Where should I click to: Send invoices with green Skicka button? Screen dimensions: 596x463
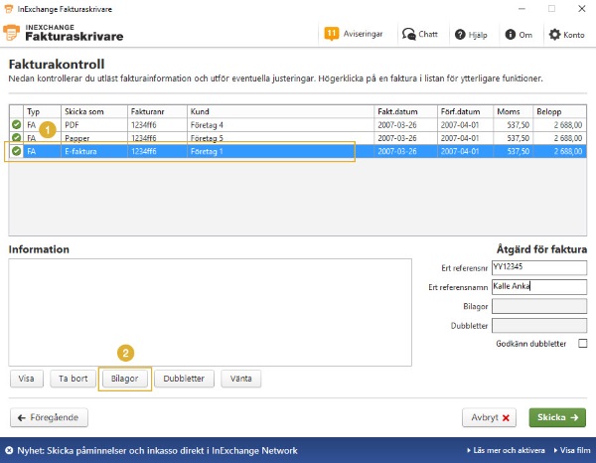557,417
